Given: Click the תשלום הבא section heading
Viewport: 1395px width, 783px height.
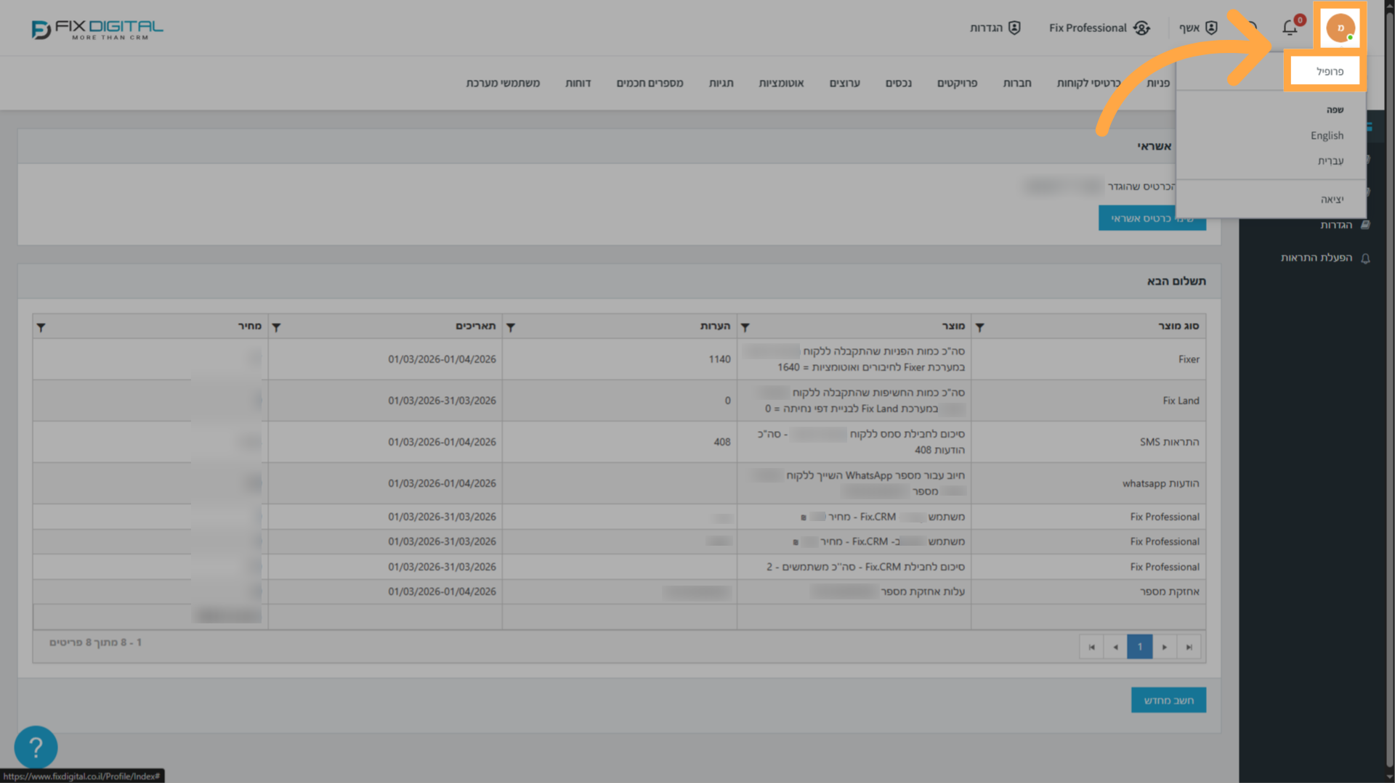Looking at the screenshot, I should [1176, 282].
